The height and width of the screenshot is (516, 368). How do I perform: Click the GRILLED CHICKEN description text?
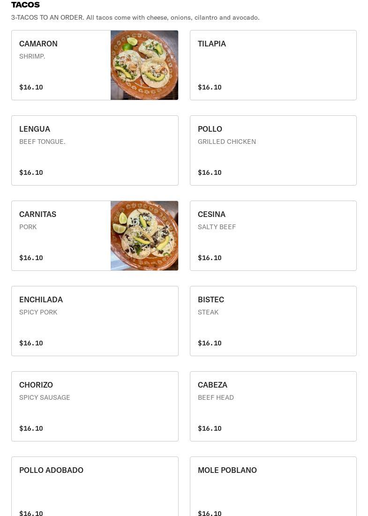point(227,142)
